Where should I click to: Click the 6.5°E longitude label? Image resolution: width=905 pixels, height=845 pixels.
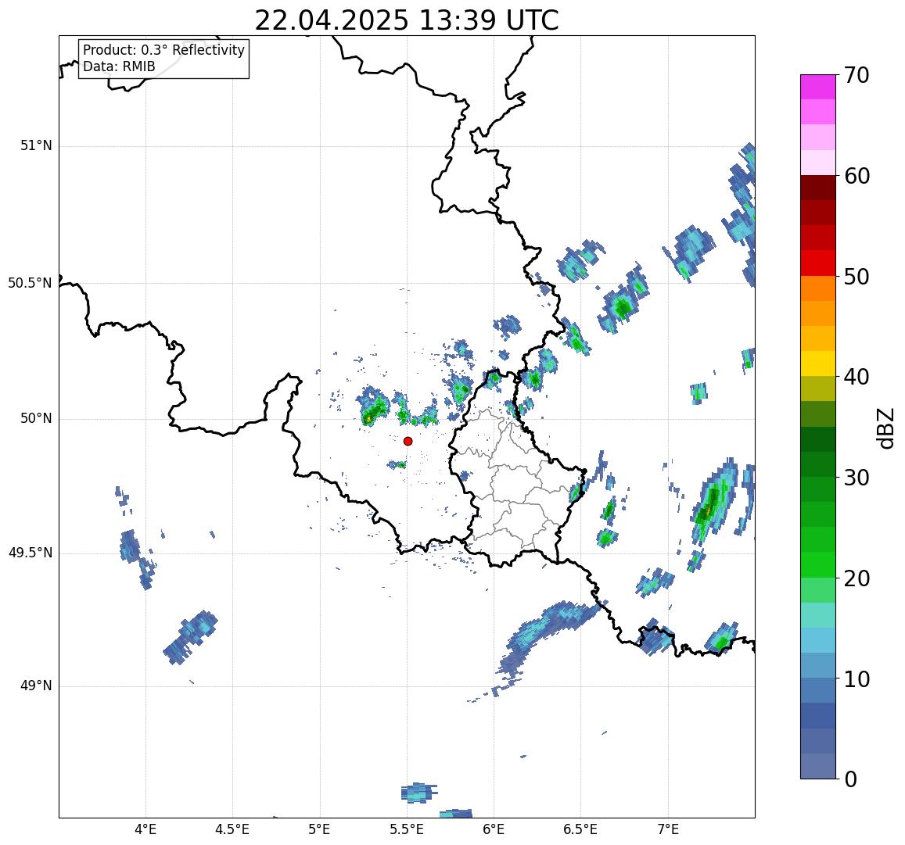coord(580,829)
